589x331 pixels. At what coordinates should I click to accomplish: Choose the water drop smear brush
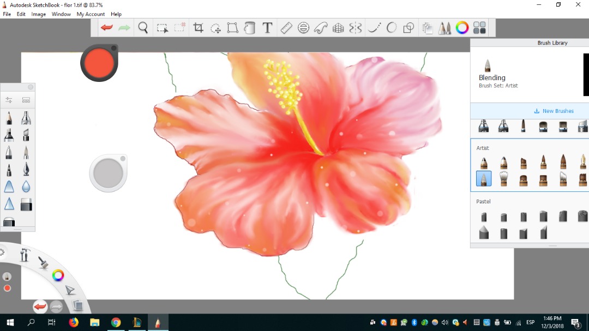[x=26, y=187]
